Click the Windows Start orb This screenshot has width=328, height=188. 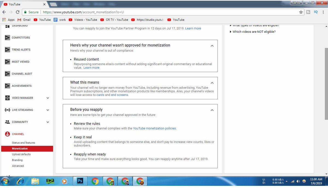click(5, 181)
